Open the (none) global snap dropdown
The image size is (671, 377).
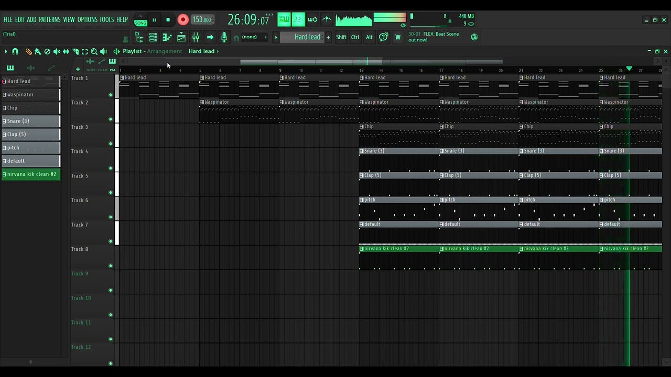coord(253,37)
